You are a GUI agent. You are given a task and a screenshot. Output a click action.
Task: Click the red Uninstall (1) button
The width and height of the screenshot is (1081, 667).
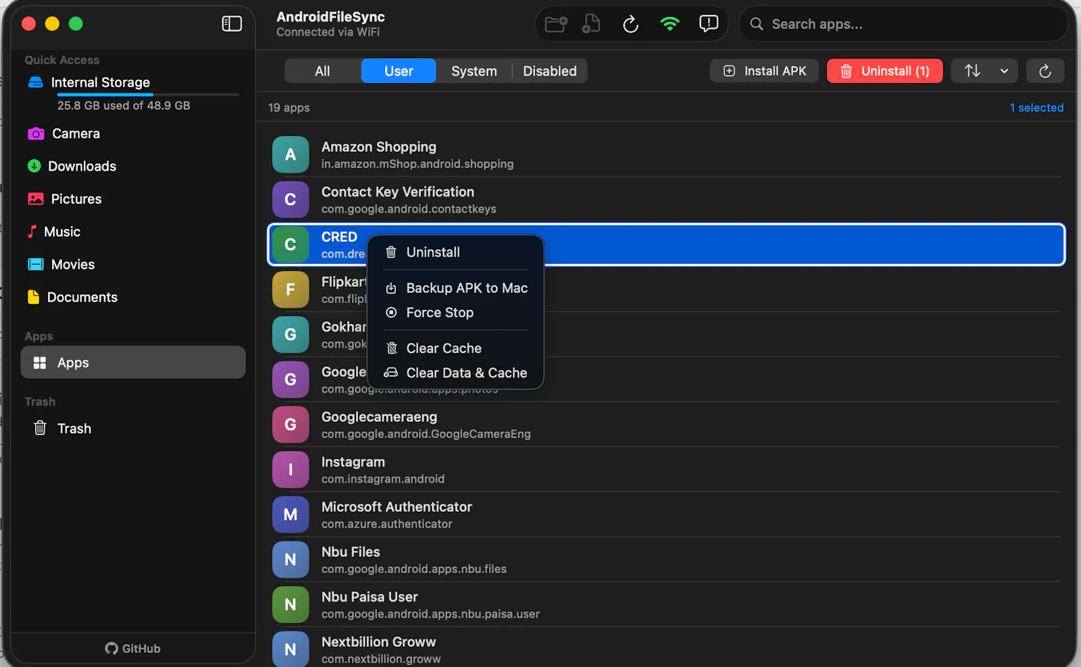[884, 71]
